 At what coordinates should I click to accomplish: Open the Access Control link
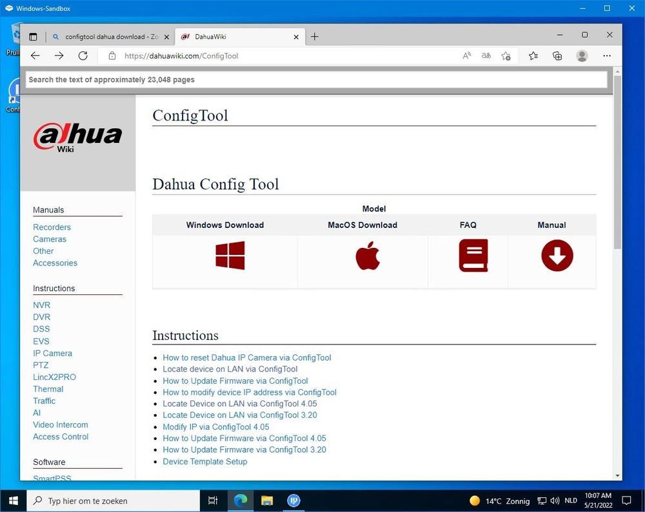pyautogui.click(x=61, y=437)
